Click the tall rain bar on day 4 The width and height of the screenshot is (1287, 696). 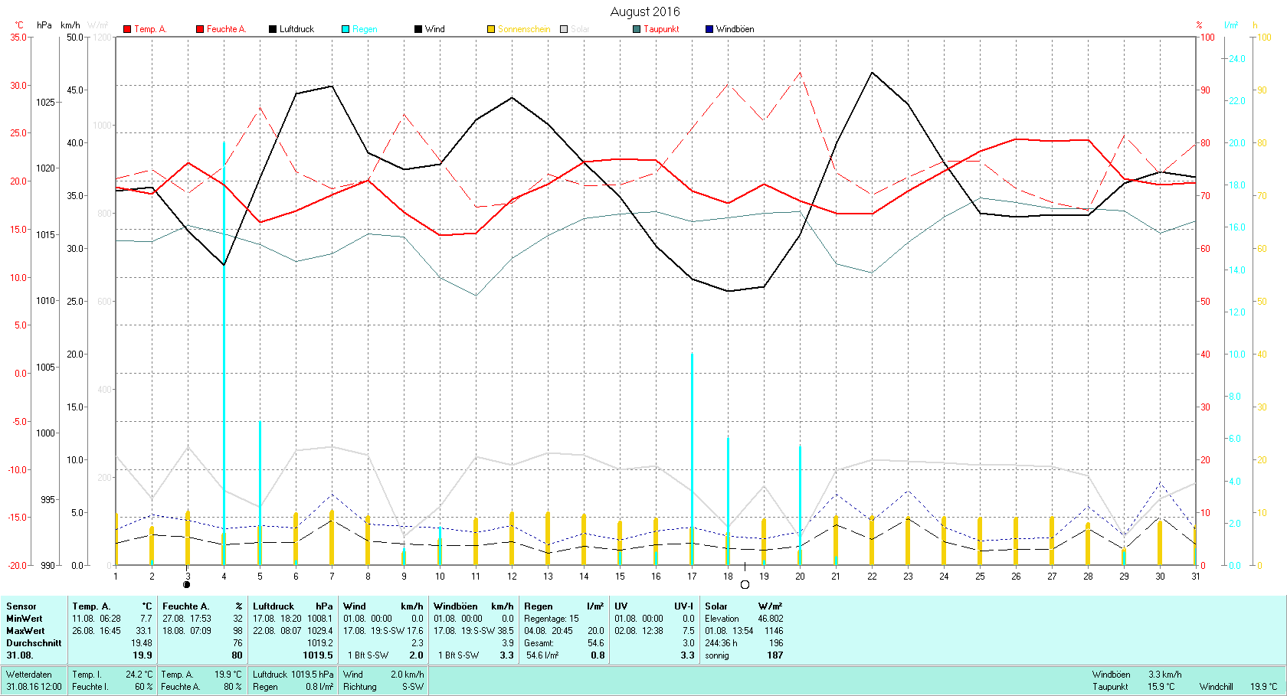[x=224, y=353]
